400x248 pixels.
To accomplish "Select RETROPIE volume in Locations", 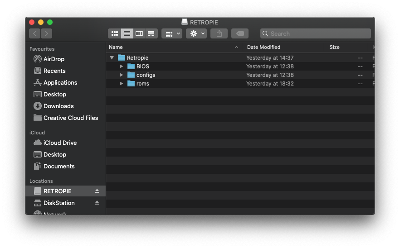I will coord(66,191).
